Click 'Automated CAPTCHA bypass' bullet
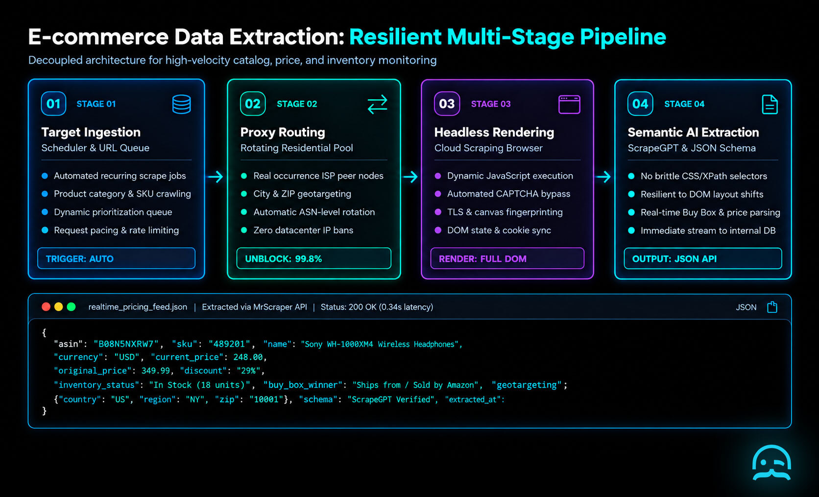The height and width of the screenshot is (497, 819). tap(508, 194)
